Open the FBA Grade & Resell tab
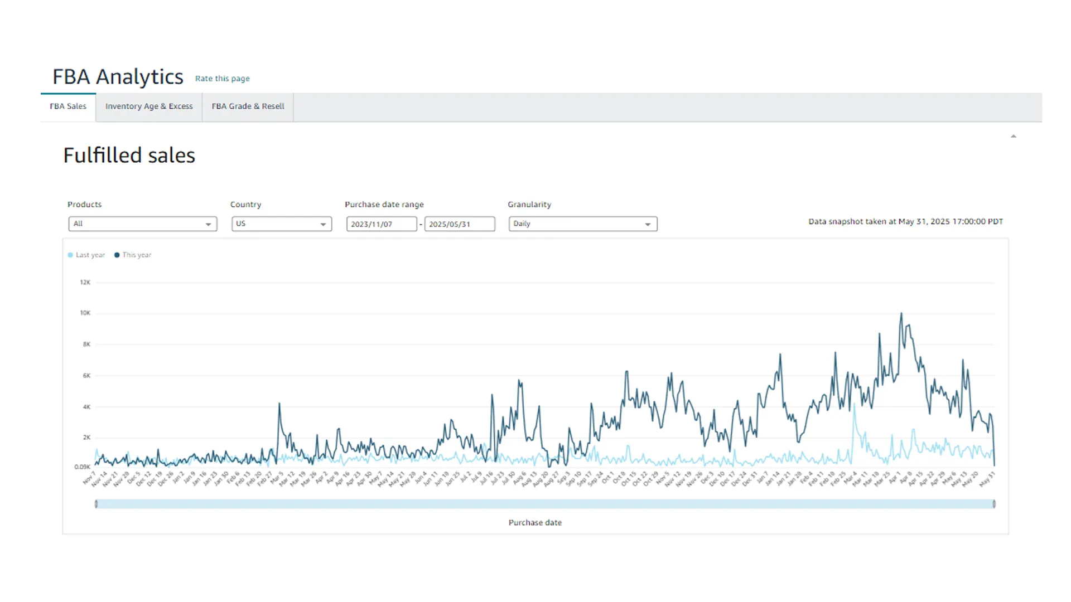 click(248, 106)
